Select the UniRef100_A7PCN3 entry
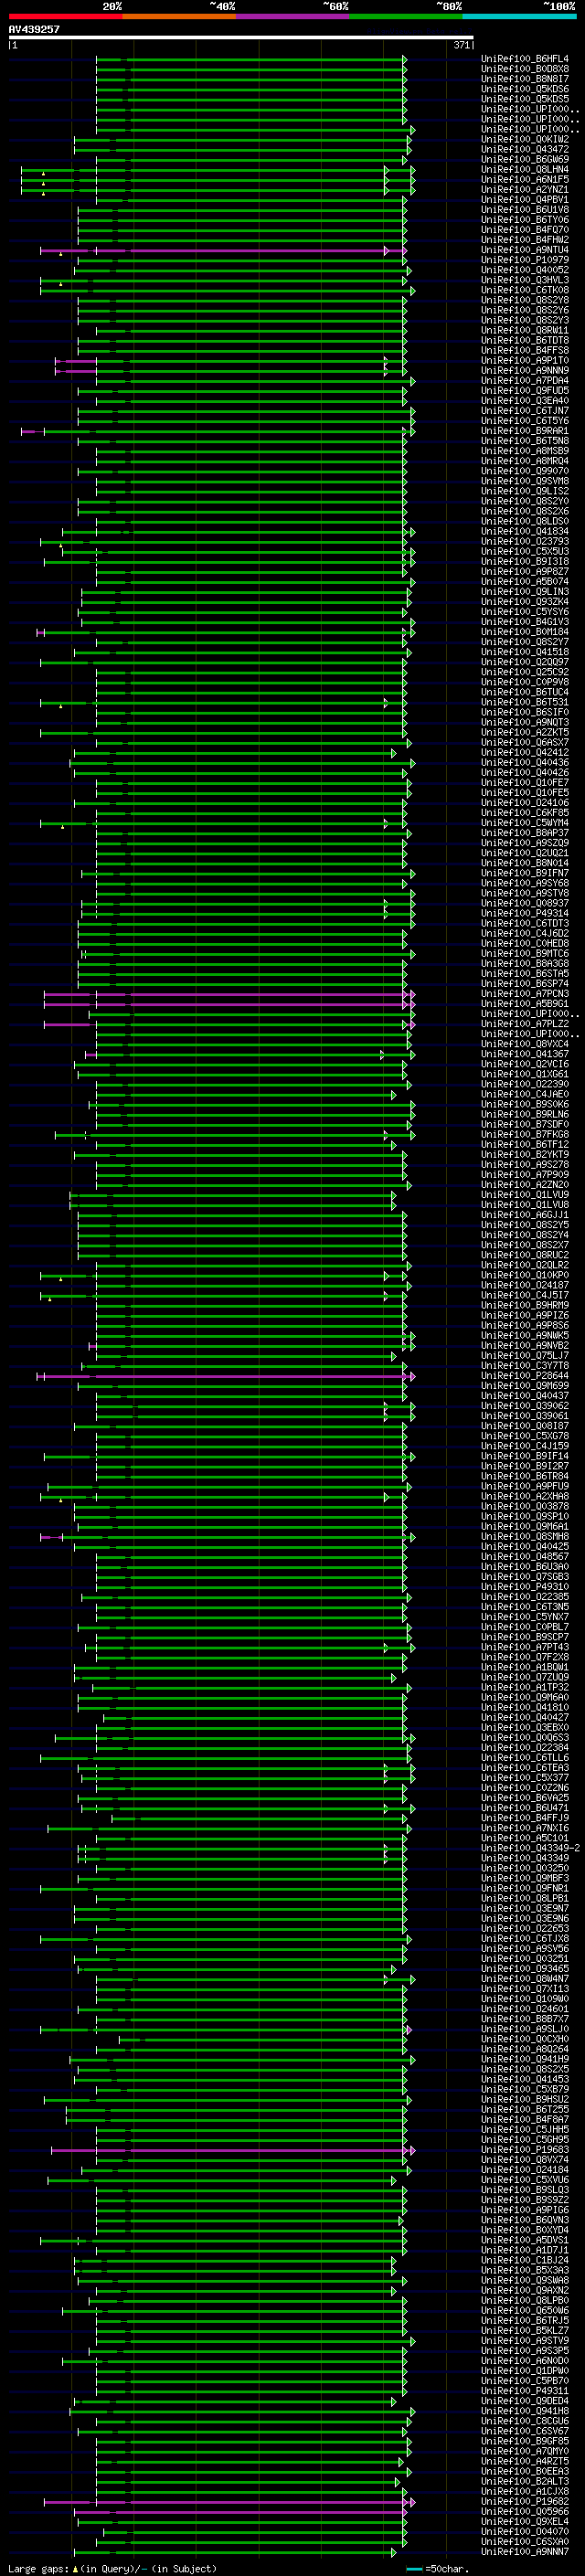Image resolution: width=585 pixels, height=2576 pixels. (x=525, y=994)
